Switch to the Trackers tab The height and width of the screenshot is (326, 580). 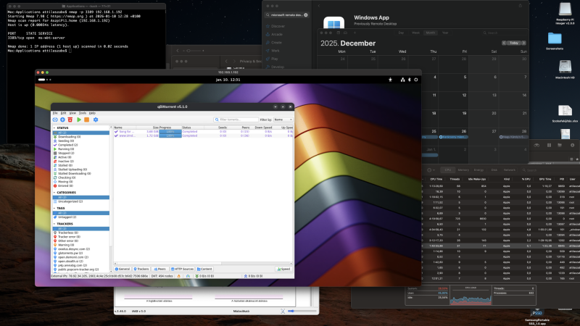pyautogui.click(x=142, y=269)
